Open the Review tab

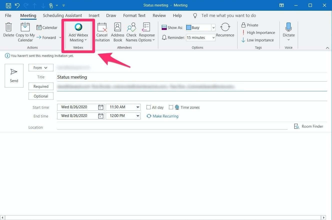click(159, 15)
